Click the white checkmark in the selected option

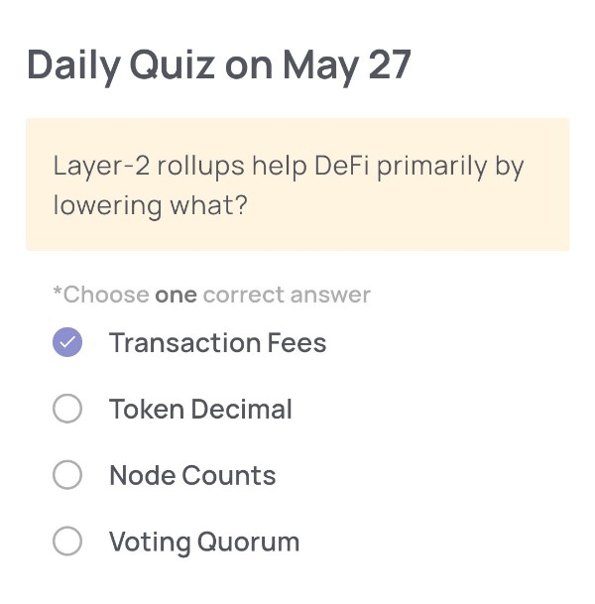[67, 342]
